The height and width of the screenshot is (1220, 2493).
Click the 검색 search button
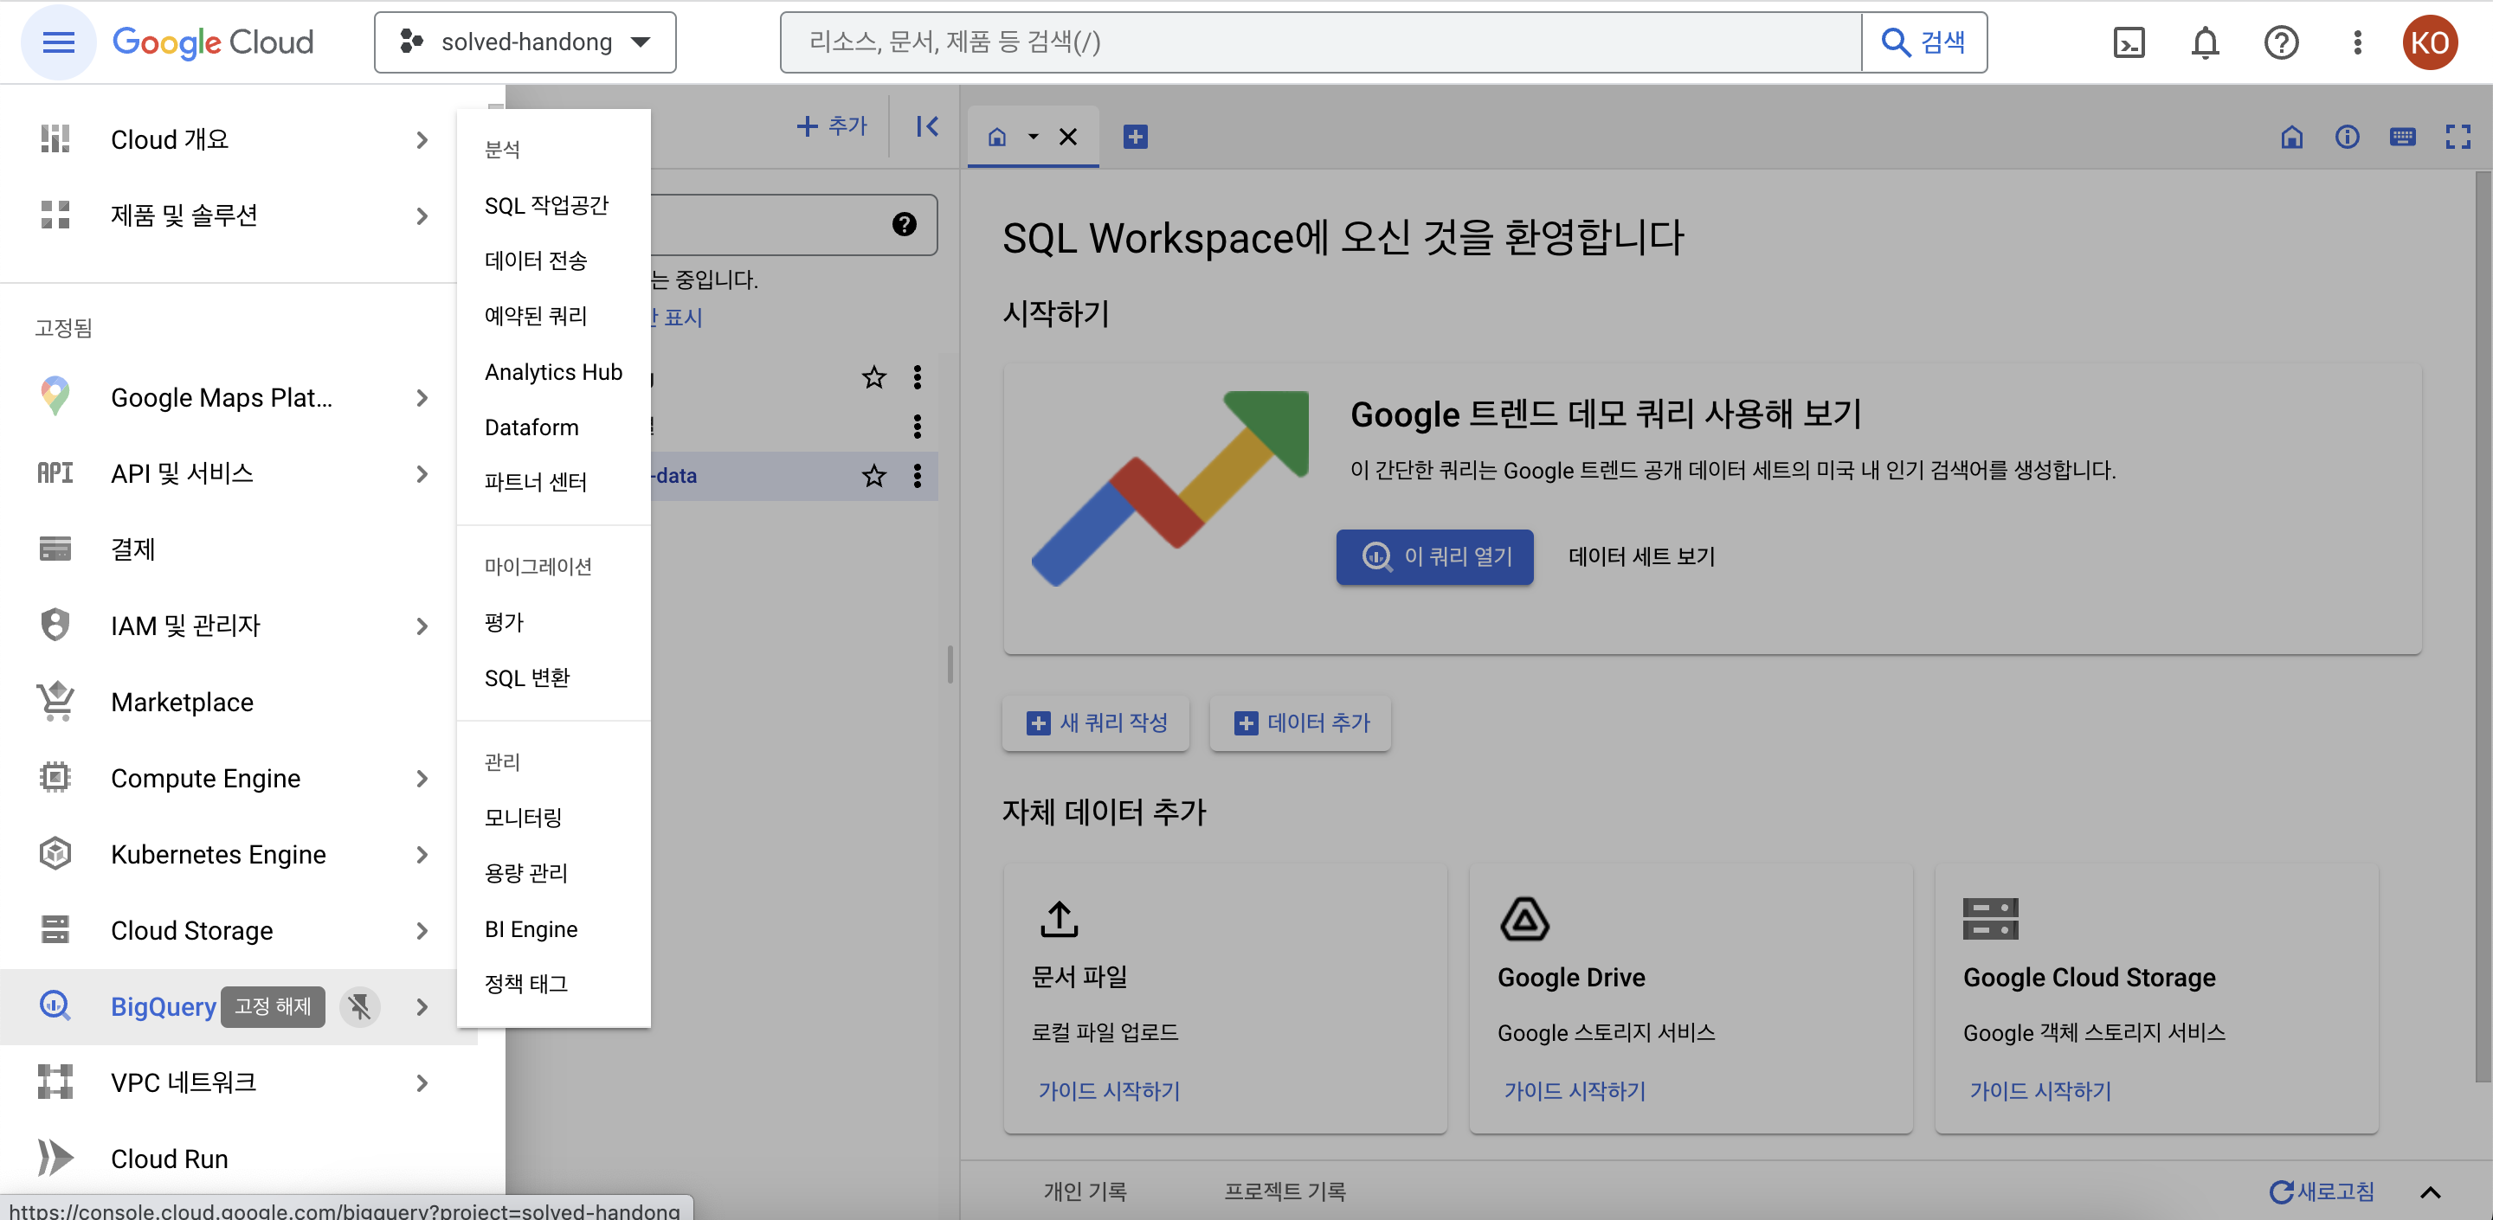(1923, 42)
